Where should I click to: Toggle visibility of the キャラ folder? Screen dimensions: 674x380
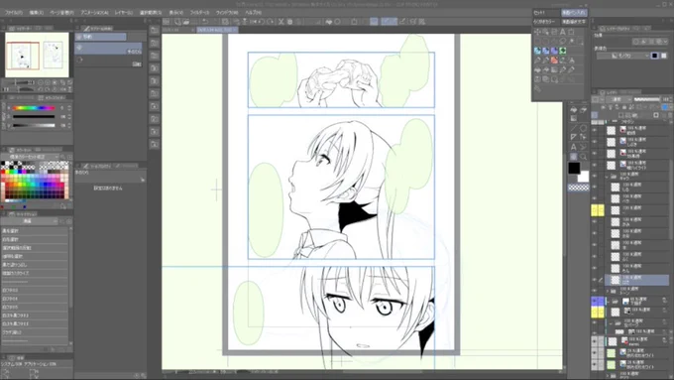[x=595, y=177]
